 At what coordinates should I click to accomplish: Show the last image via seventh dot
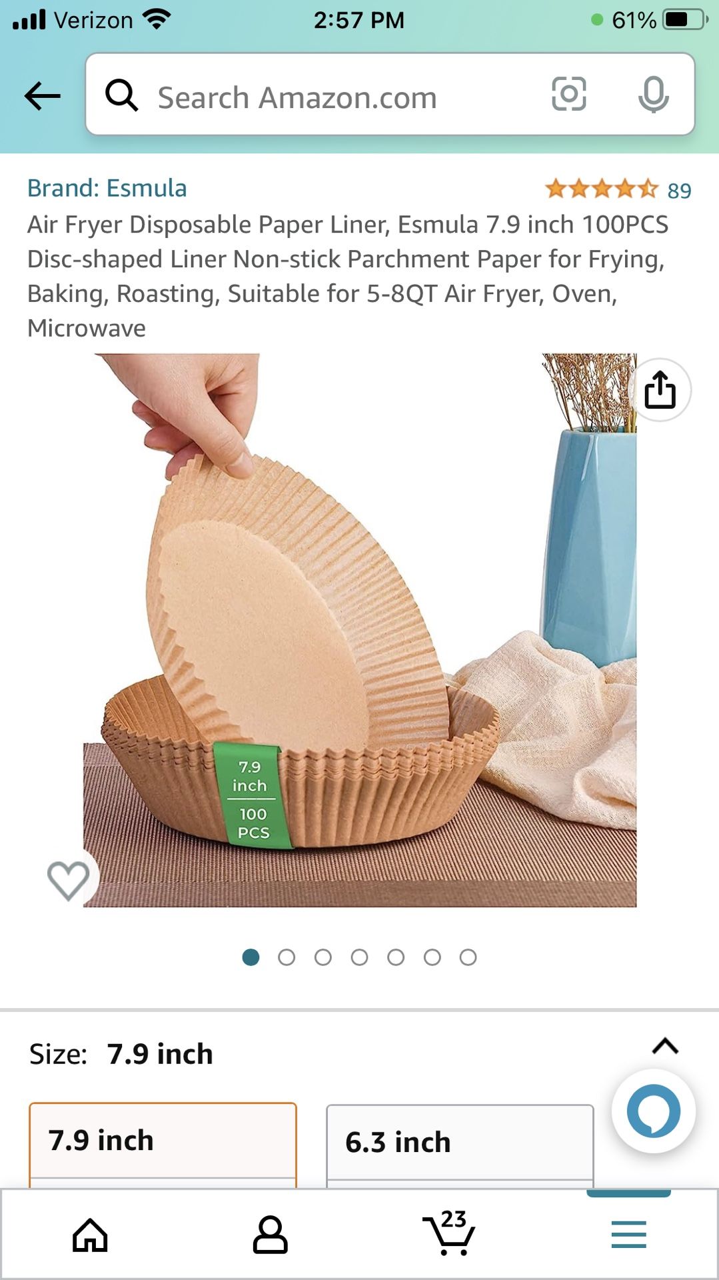[468, 957]
